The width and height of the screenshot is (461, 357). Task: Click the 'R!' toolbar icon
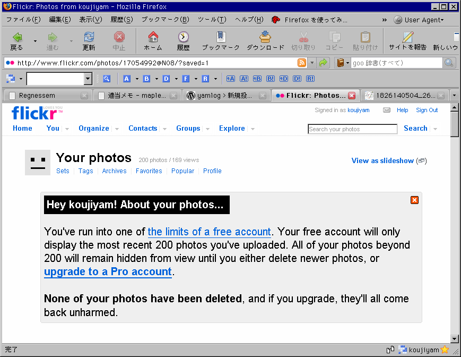click(310, 79)
